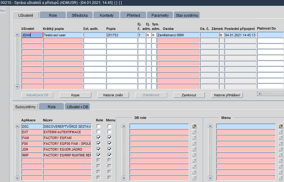Uncheck the Menu checkbox for FAM row

(x=109, y=137)
